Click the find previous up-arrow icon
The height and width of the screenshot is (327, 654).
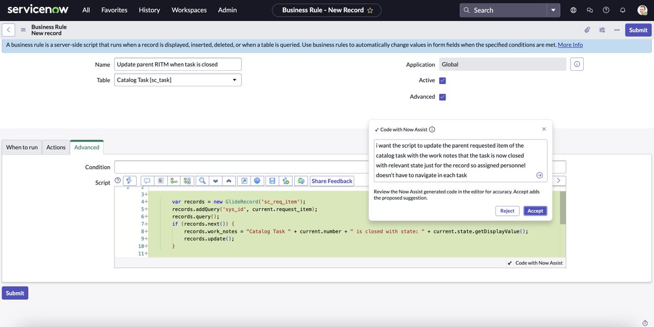(229, 181)
